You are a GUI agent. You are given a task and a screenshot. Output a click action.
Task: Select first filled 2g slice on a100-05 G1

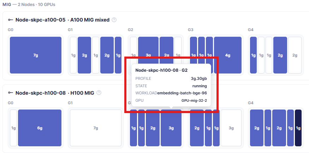point(84,55)
